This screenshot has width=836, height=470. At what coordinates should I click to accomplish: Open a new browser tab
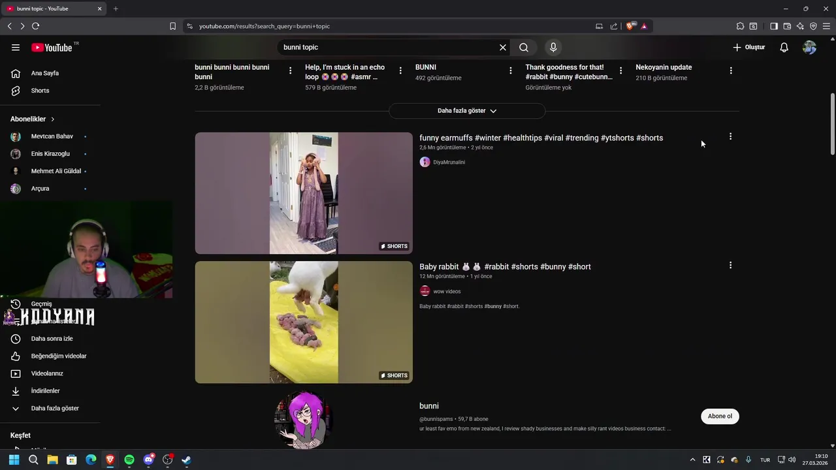116,8
